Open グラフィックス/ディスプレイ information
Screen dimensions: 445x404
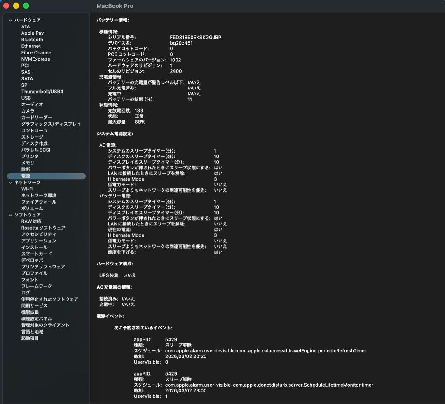click(51, 124)
